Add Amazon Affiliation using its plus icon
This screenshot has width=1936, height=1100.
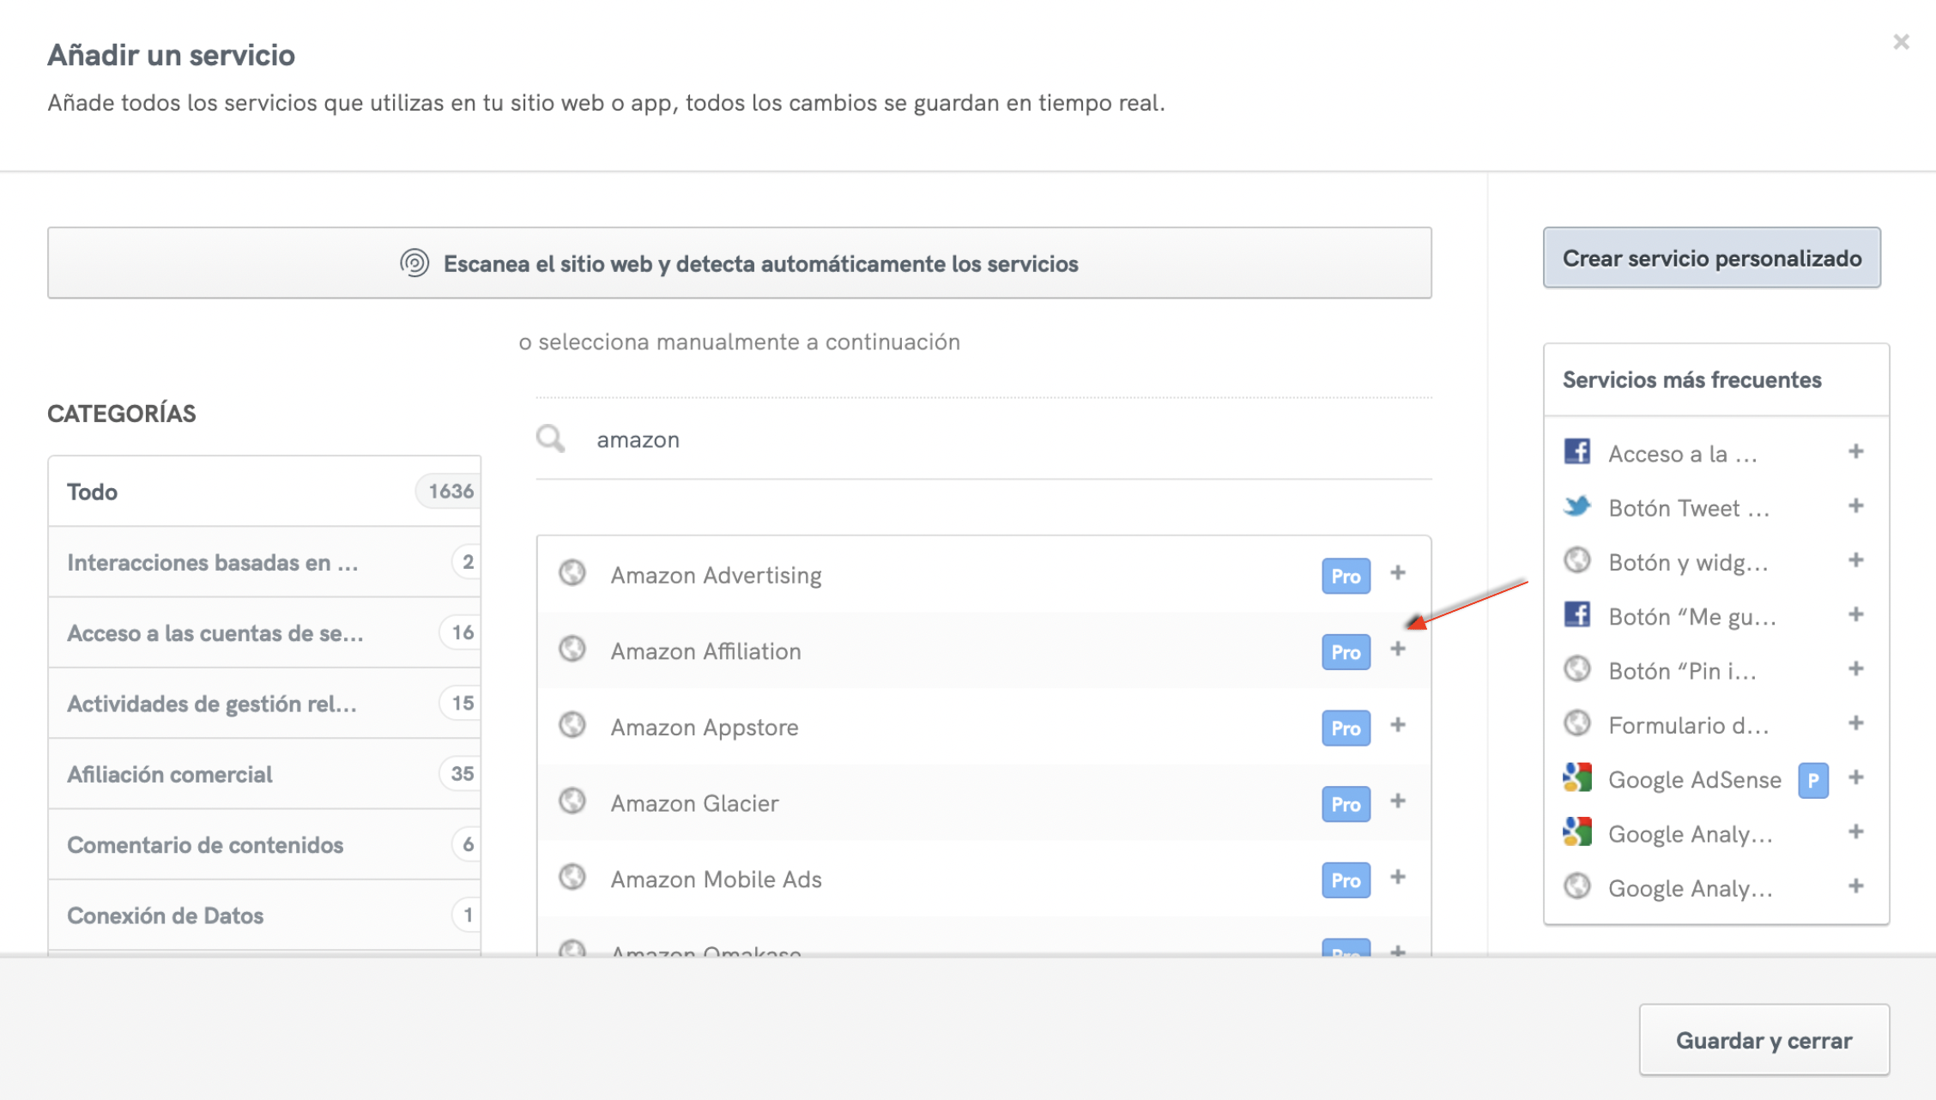click(1397, 650)
